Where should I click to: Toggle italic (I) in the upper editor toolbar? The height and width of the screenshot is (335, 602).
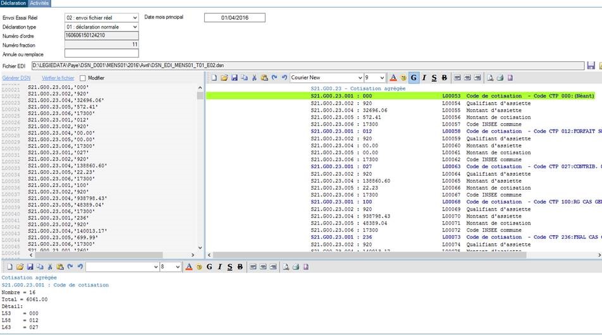pyautogui.click(x=424, y=78)
